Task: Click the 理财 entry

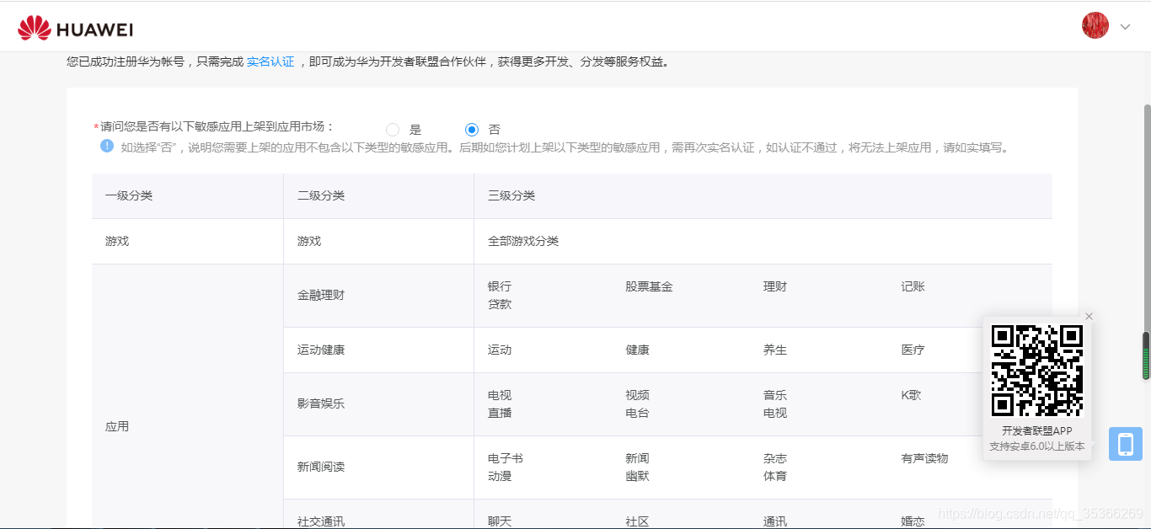Action: (775, 286)
